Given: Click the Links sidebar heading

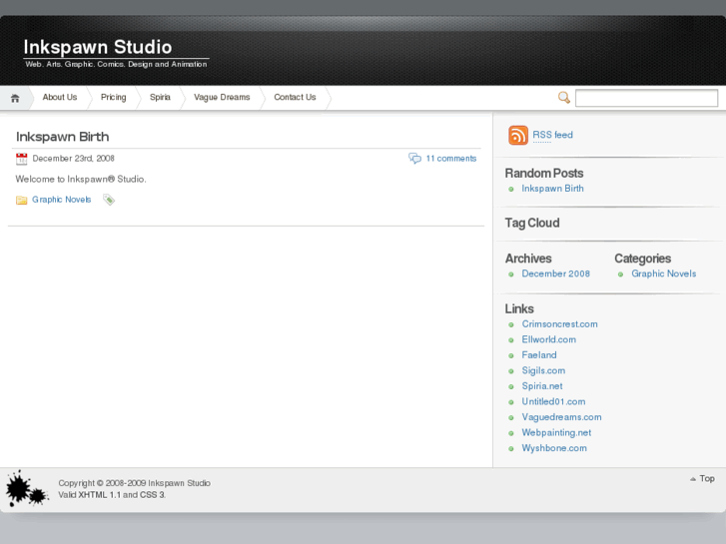Looking at the screenshot, I should point(519,308).
